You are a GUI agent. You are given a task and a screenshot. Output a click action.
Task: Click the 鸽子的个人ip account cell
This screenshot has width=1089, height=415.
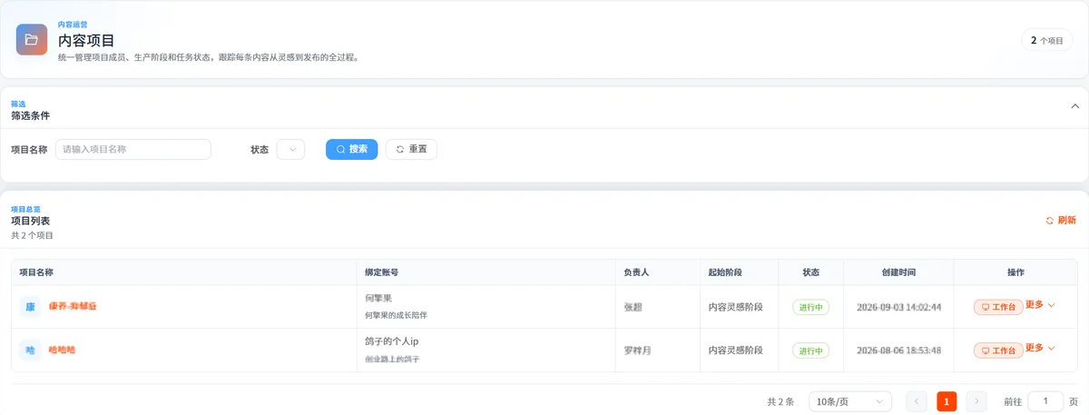391,341
